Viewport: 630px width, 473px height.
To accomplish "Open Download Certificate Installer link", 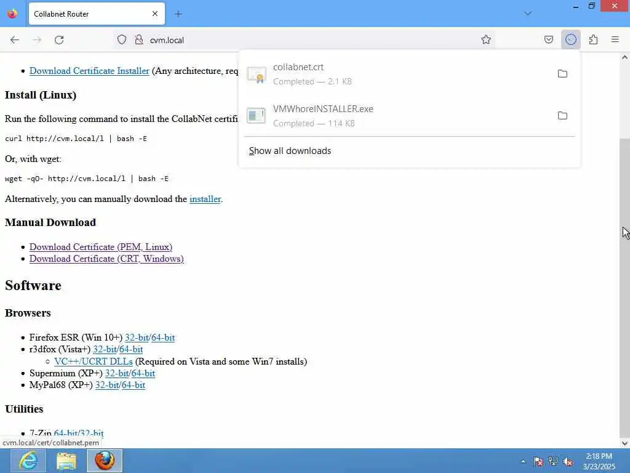I will (89, 71).
